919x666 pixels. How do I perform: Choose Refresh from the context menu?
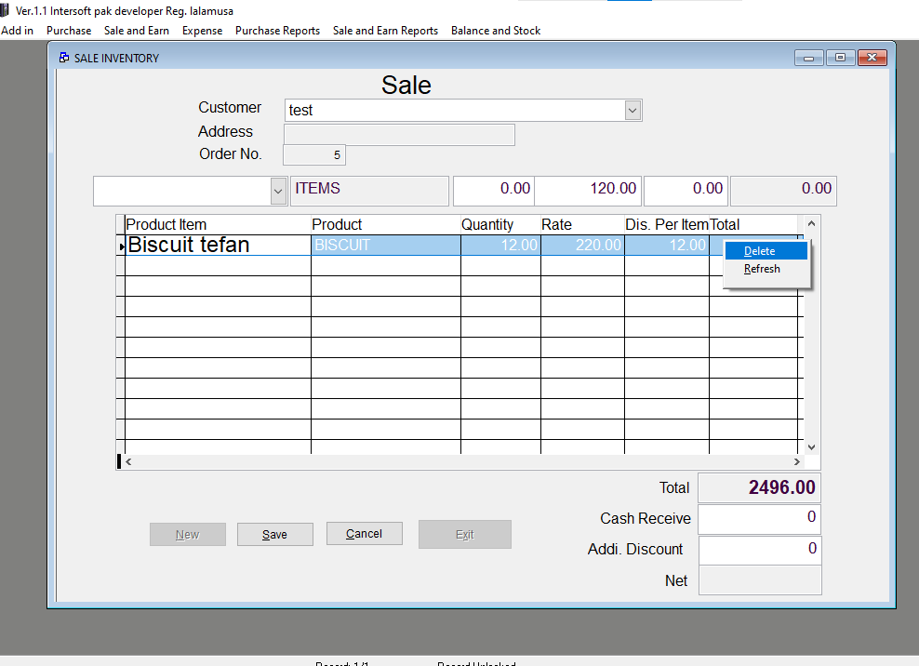[x=763, y=268]
